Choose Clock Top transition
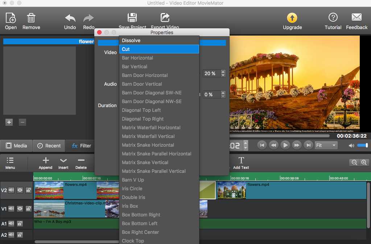Viewport: 371px width, 244px height. click(159, 240)
